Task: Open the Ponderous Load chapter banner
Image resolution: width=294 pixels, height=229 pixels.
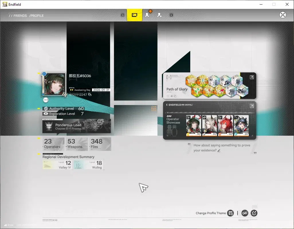Action: tap(77, 127)
